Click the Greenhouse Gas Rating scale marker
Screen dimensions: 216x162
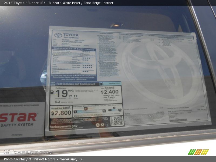[x=86, y=108]
